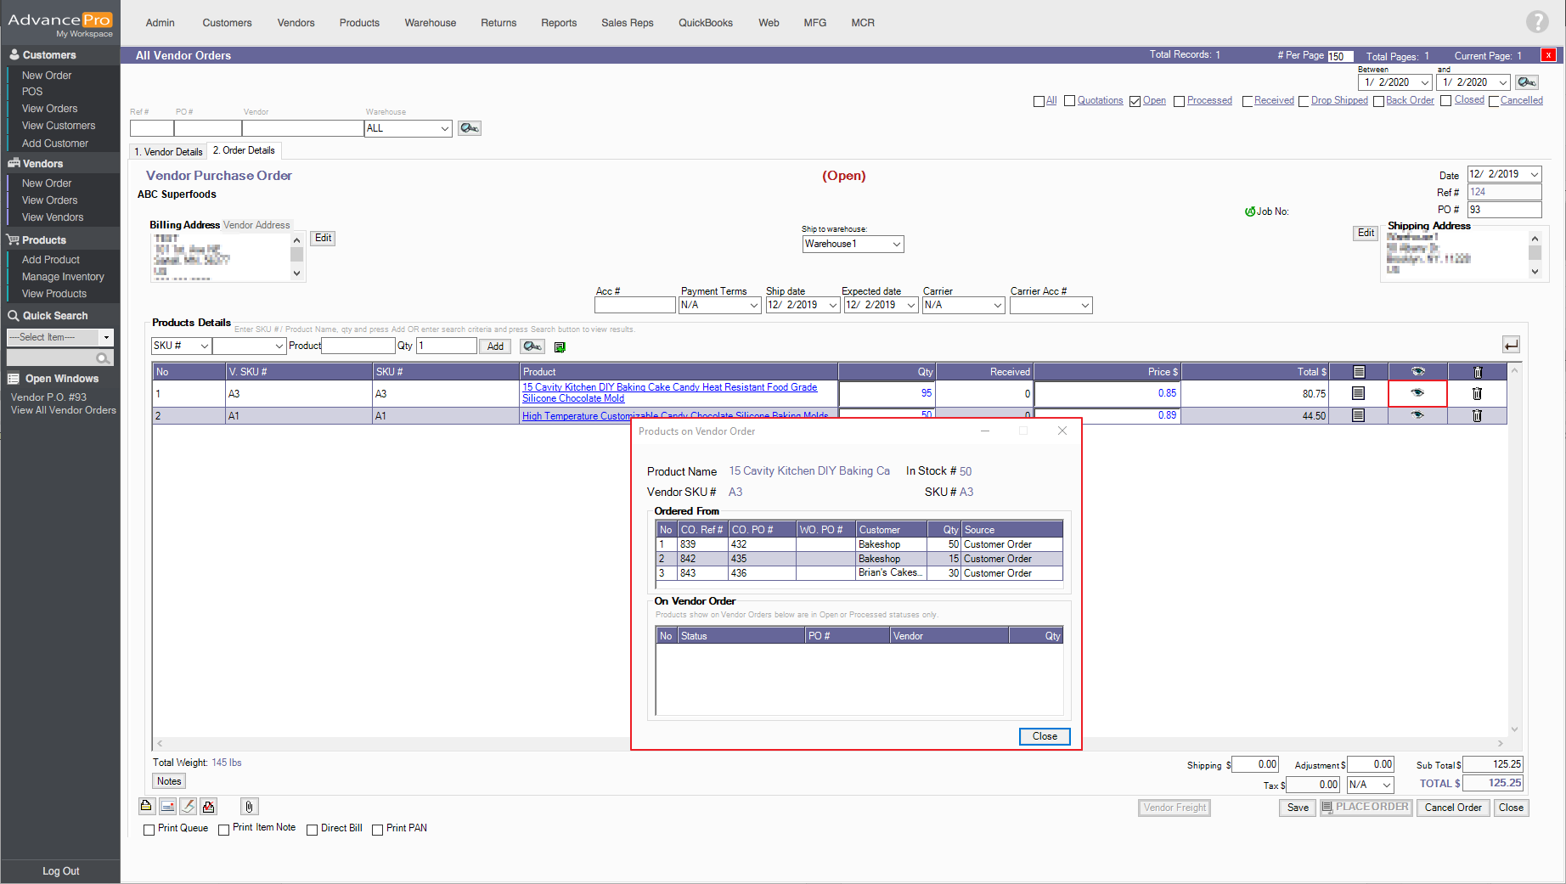
Task: Click the printer icon in bottom toolbar
Action: (x=146, y=807)
